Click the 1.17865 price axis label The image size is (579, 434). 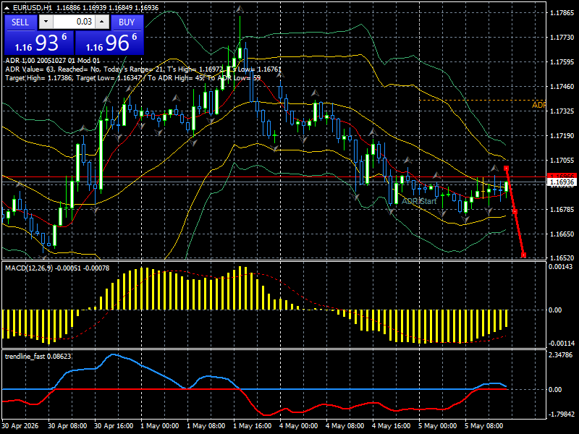pyautogui.click(x=562, y=13)
